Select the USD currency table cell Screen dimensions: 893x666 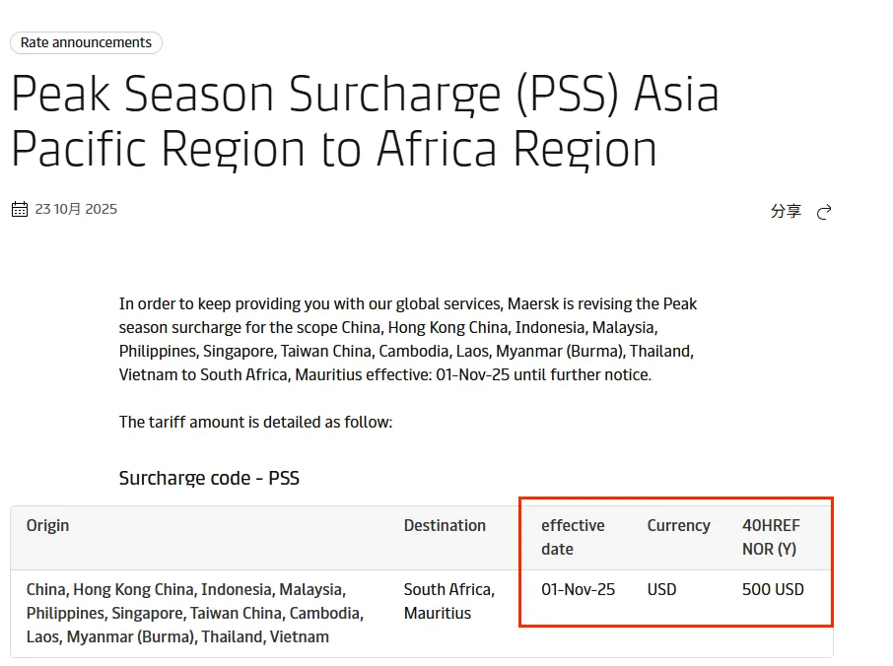[x=661, y=589]
